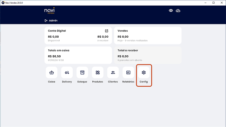Image resolution: width=226 pixels, height=127 pixels.
Task: Open the Totais em caixa card
Action: (x=78, y=55)
